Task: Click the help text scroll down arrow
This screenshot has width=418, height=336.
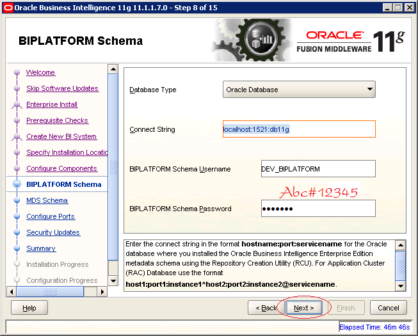Action: click(401, 286)
